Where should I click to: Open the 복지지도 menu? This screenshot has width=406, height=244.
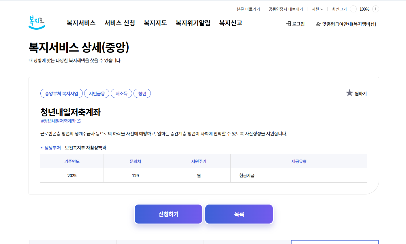pyautogui.click(x=155, y=23)
